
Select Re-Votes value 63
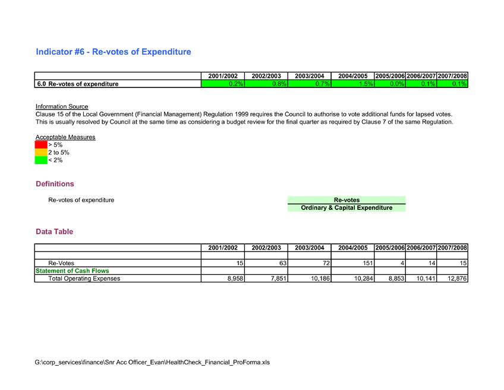click(x=266, y=263)
